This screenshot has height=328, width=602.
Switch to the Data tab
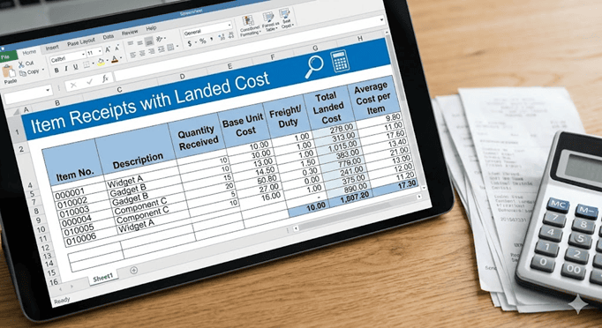tap(109, 37)
